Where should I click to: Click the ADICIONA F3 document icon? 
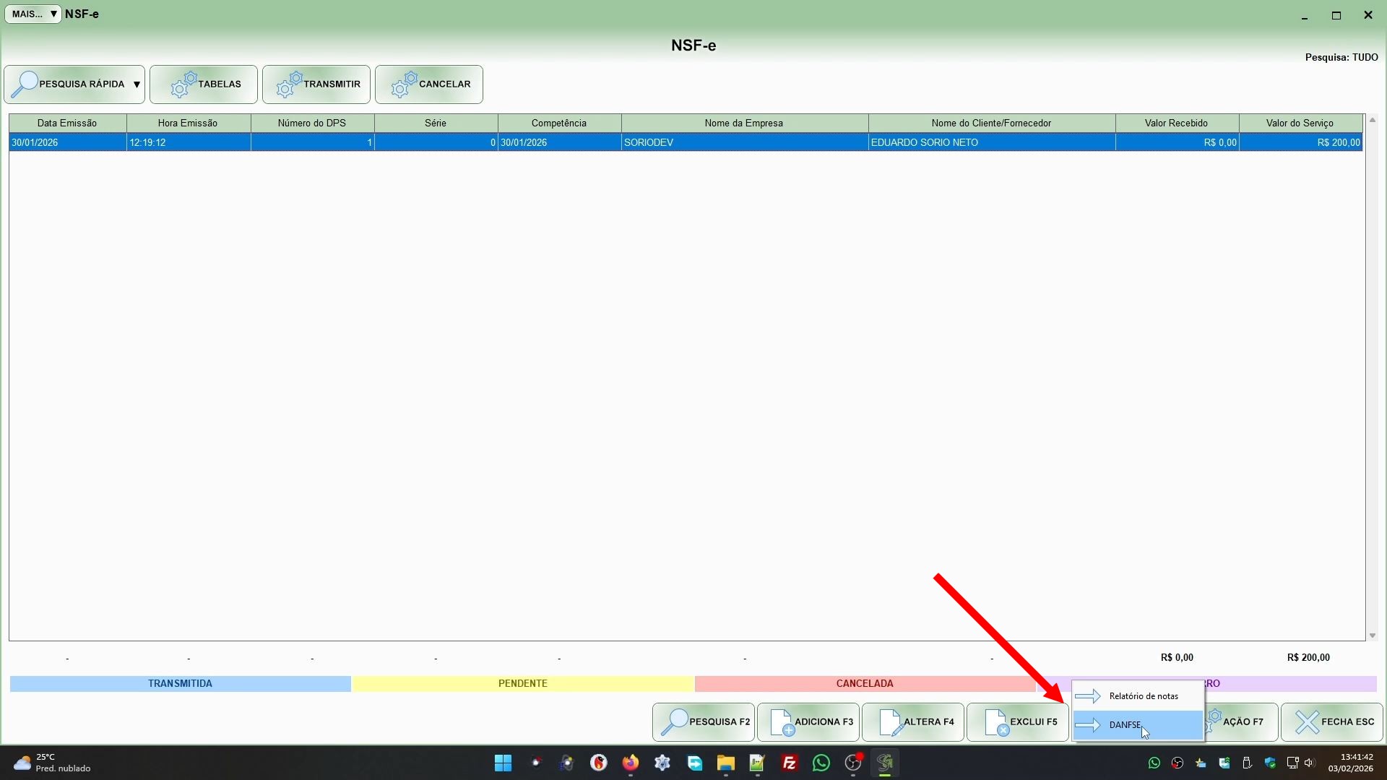781,722
